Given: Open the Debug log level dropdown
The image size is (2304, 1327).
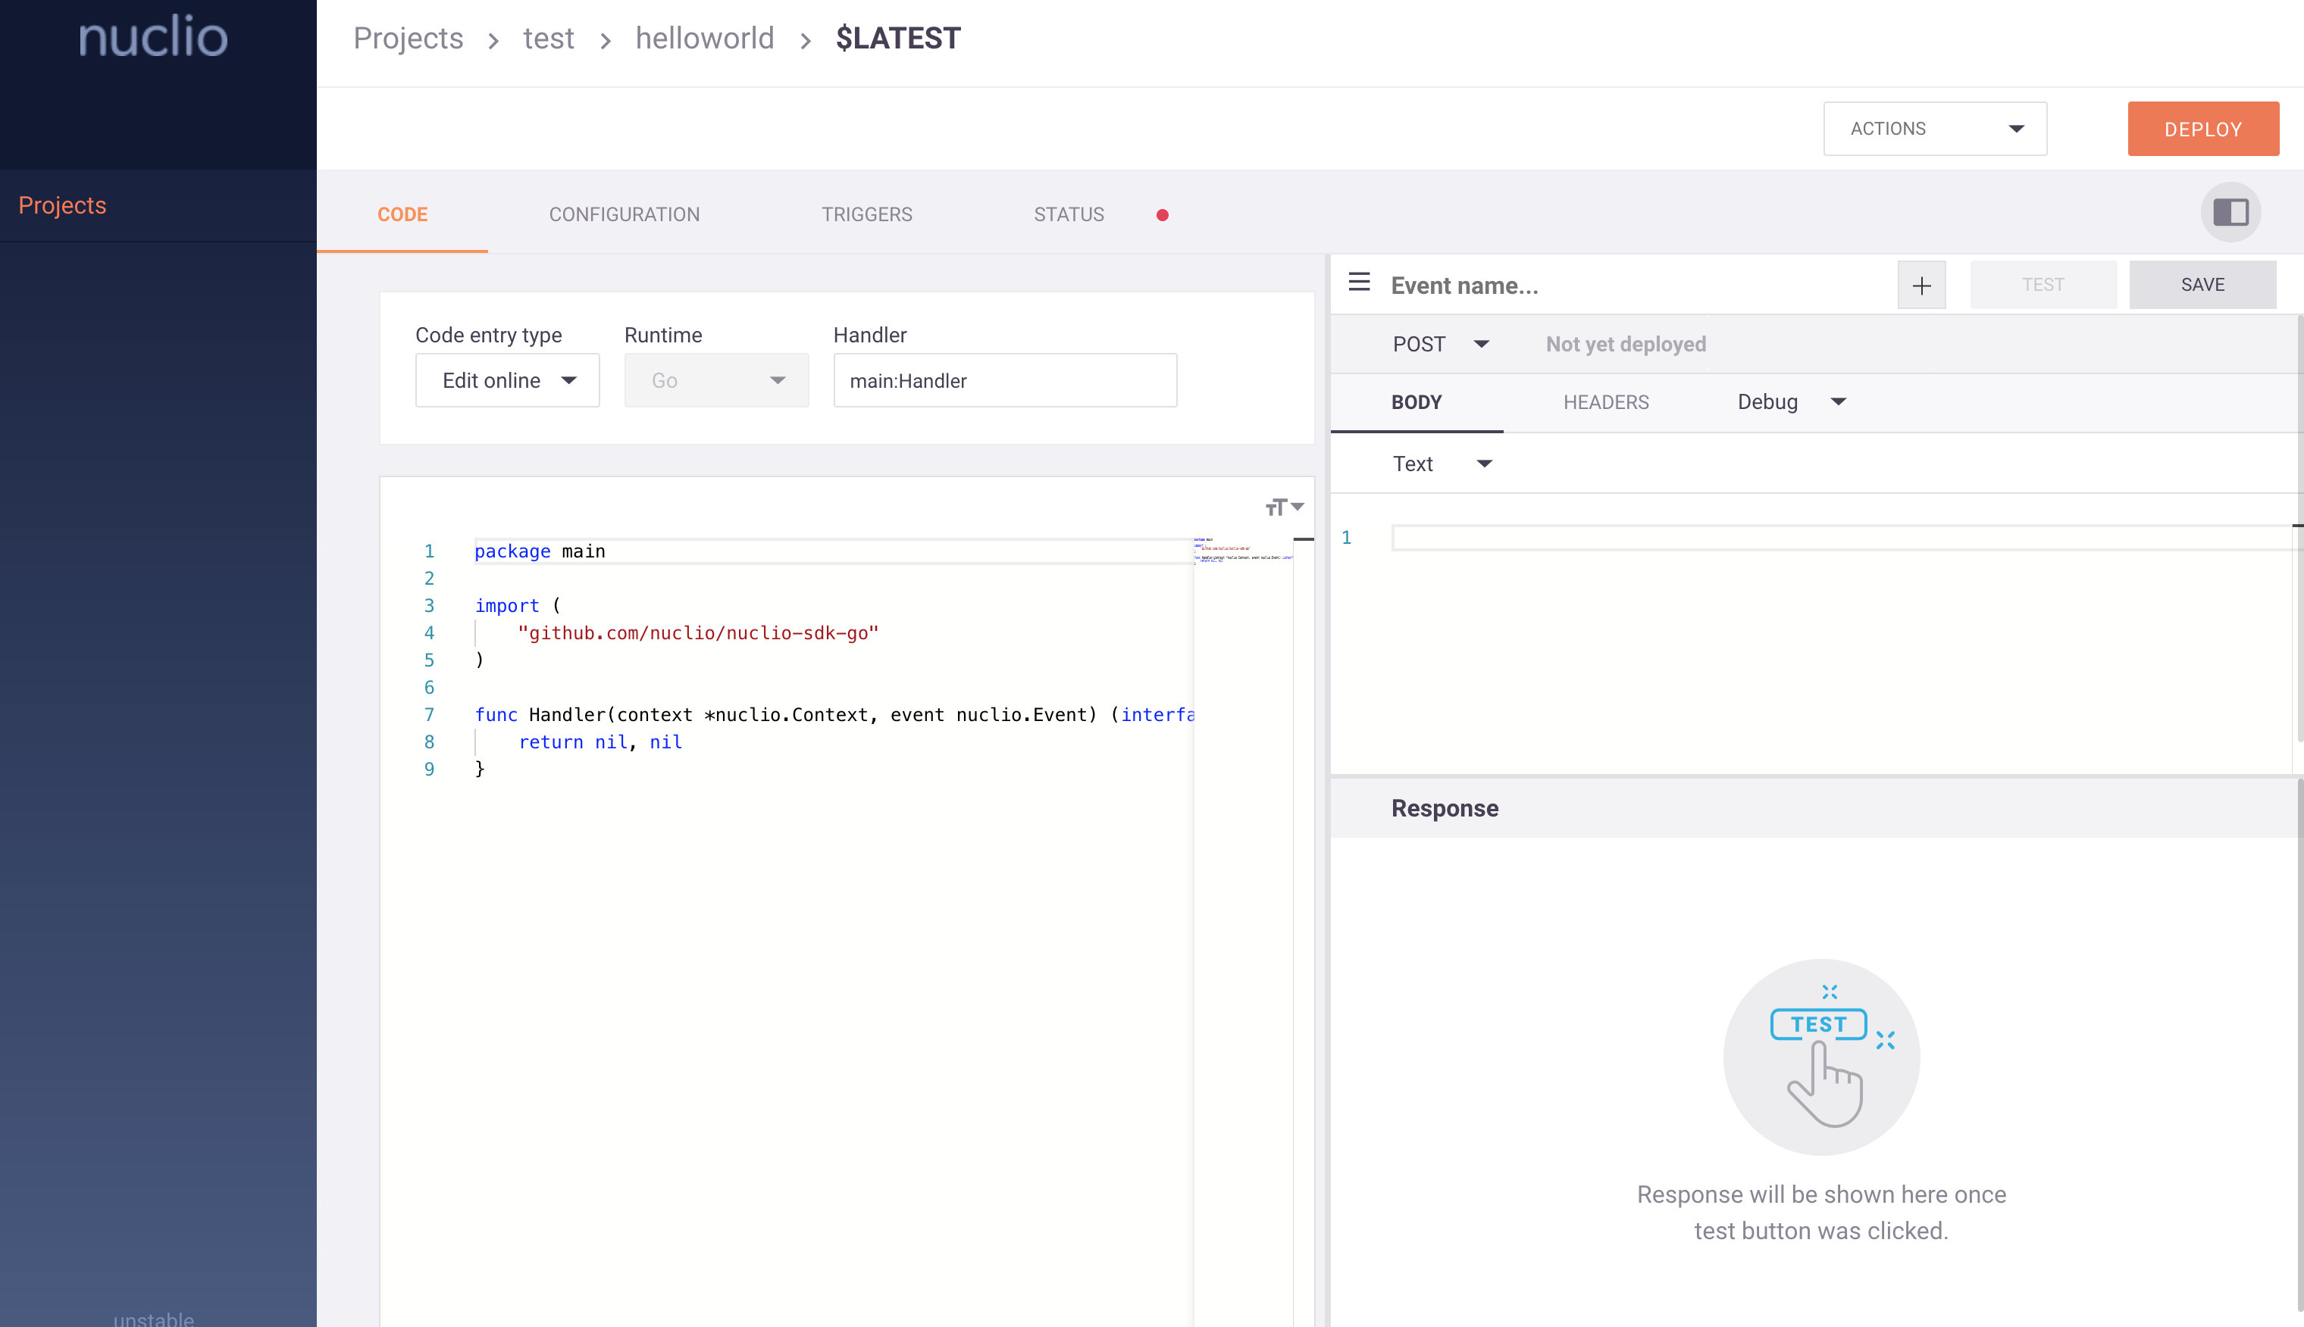Looking at the screenshot, I should click(1791, 402).
